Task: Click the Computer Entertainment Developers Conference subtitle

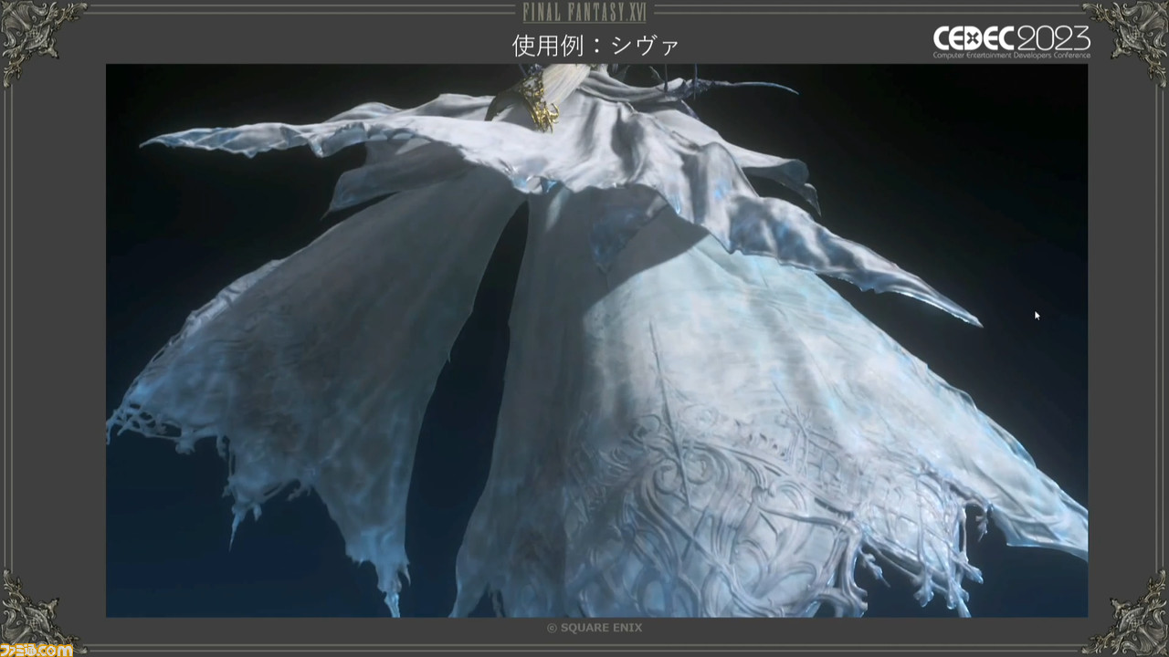Action: 1011,55
